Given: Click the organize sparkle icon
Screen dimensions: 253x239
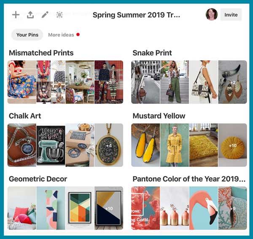Looking at the screenshot, I should 59,15.
